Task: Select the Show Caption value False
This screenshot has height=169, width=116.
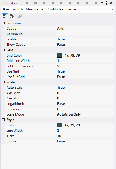Action: coord(85,45)
